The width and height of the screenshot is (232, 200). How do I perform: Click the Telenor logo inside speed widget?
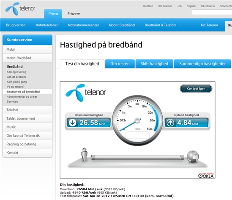86,93
